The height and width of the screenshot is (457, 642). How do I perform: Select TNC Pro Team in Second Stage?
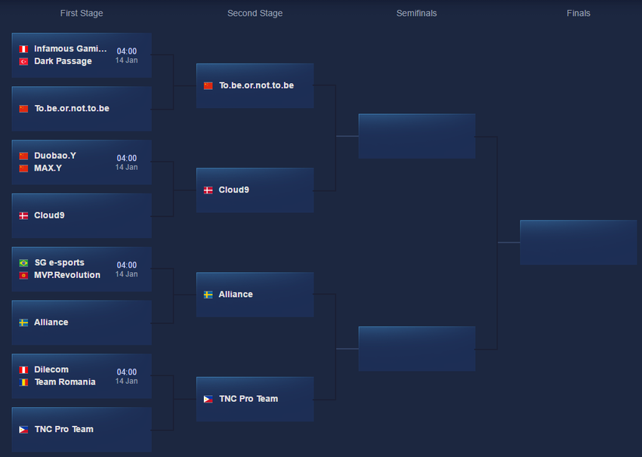(x=248, y=399)
